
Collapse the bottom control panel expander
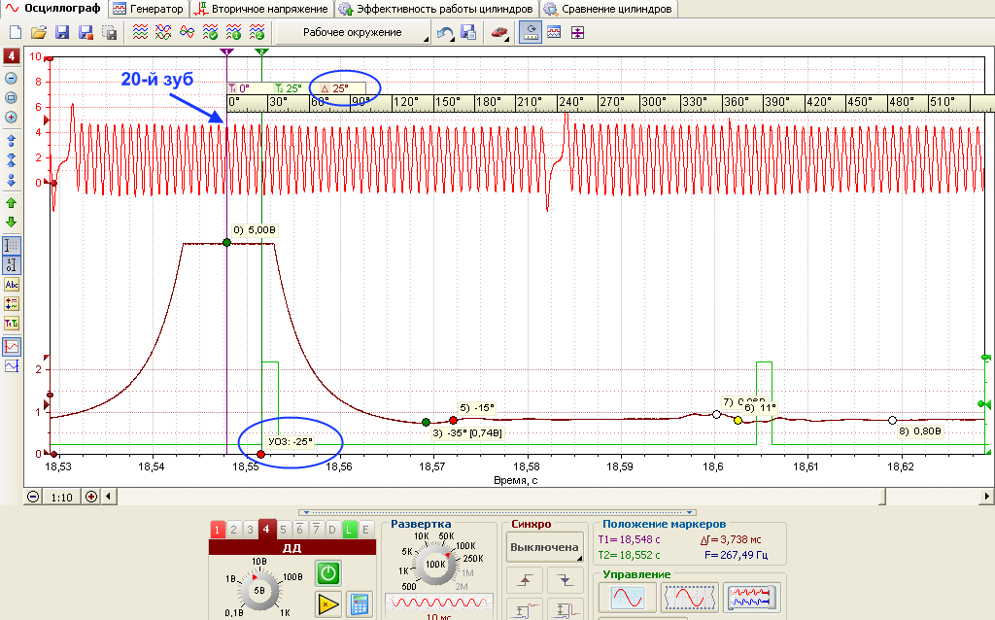pyautogui.click(x=497, y=512)
